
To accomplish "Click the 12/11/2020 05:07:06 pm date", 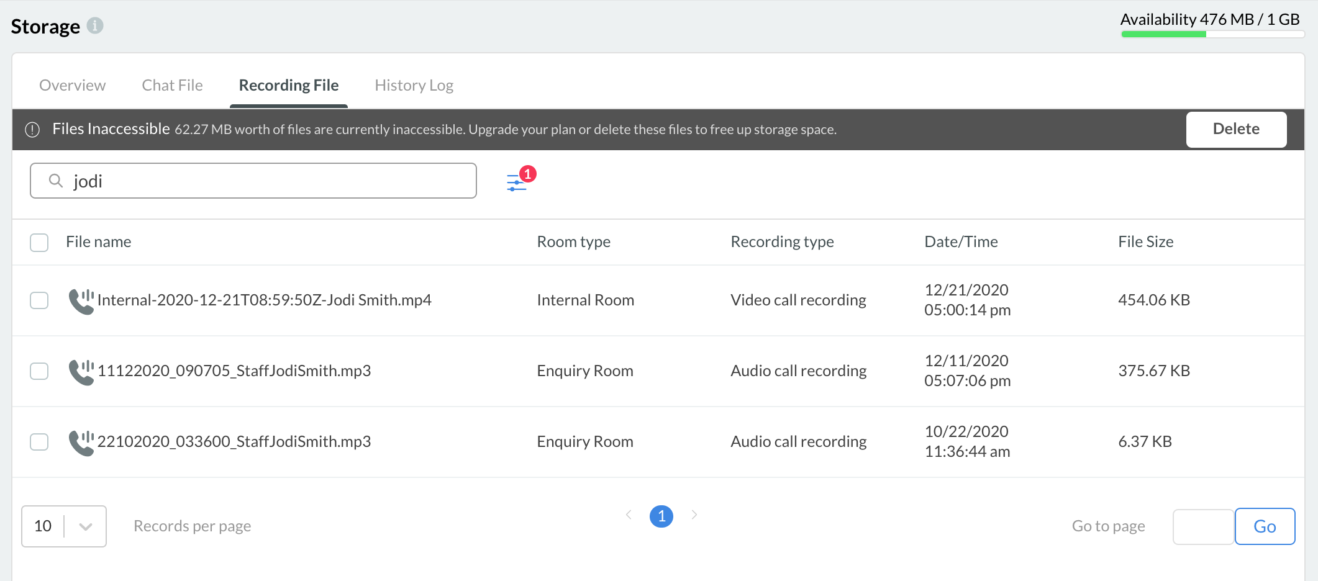I will tap(968, 371).
